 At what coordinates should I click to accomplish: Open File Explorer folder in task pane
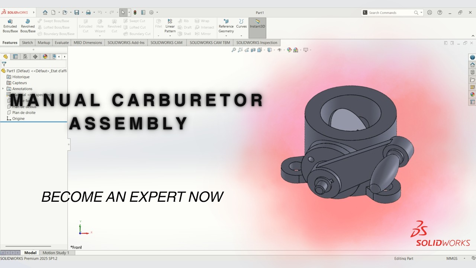point(473,80)
